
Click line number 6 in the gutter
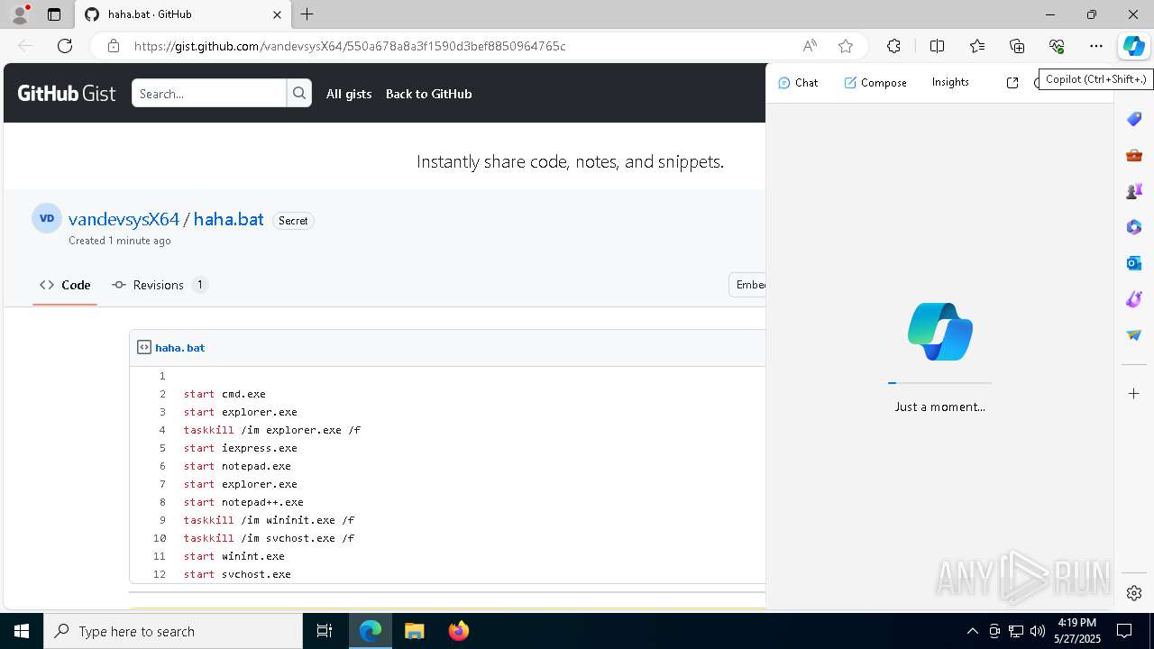coord(163,466)
